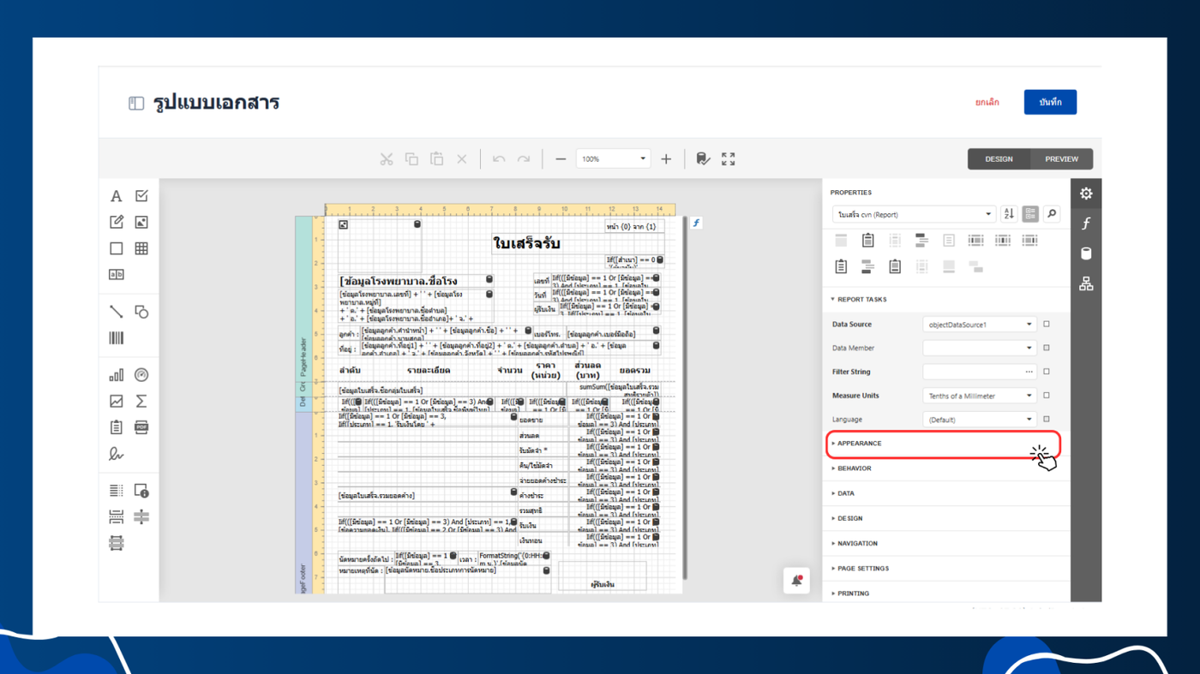The image size is (1200, 674).
Task: Choose the Gauge control from toolbox
Action: (141, 375)
